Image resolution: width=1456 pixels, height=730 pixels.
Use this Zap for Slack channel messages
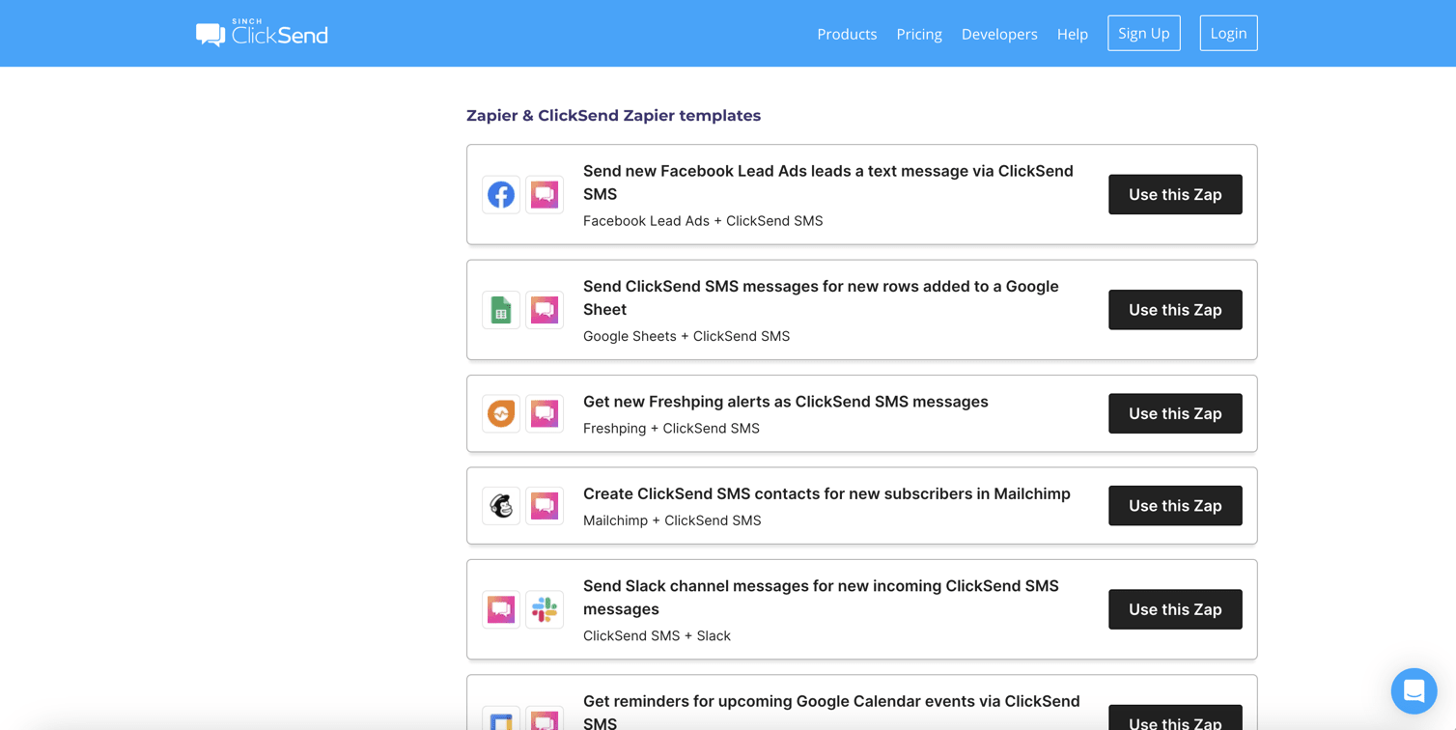click(x=1175, y=609)
